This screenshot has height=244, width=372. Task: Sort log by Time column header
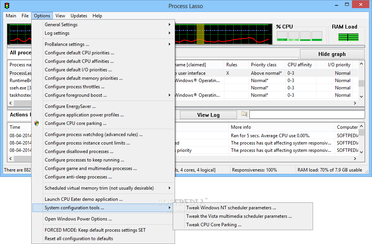(x=20, y=127)
